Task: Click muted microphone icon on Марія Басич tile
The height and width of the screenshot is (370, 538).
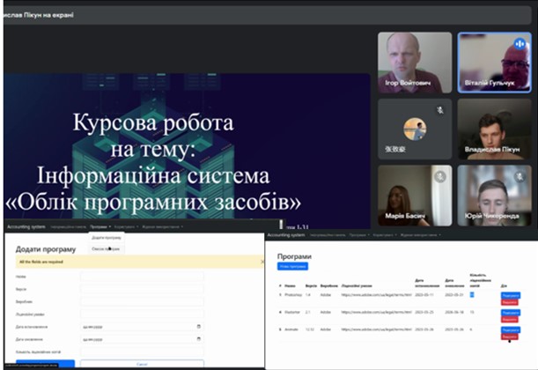Action: pos(440,177)
